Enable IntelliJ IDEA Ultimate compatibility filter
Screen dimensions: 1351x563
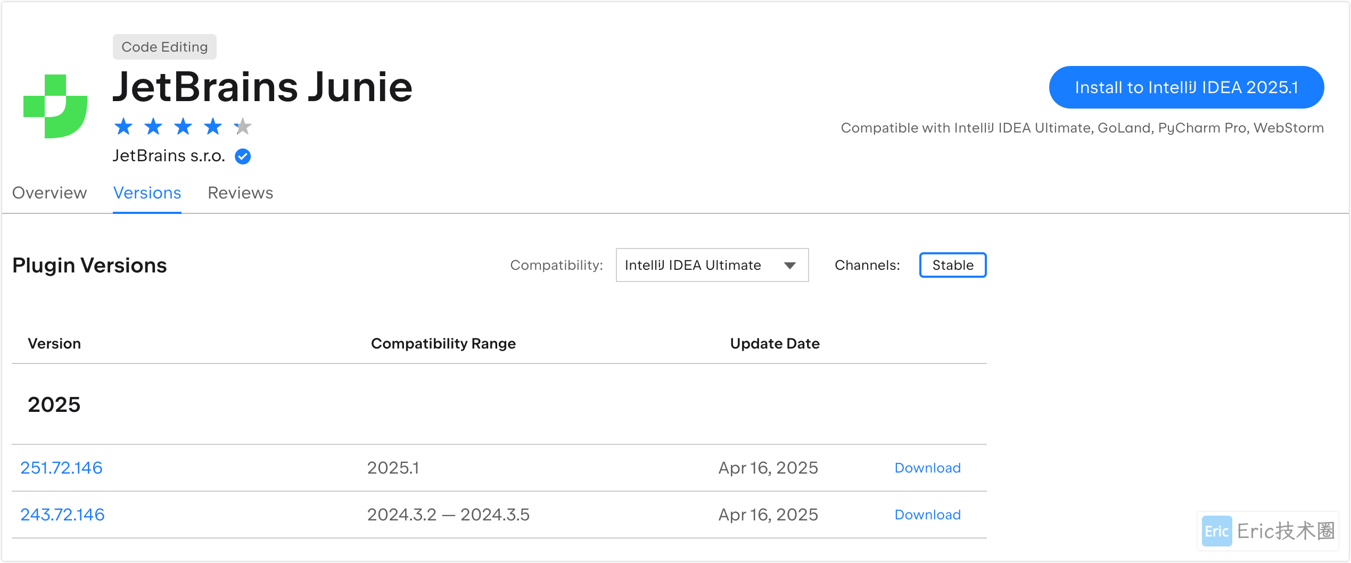[712, 265]
